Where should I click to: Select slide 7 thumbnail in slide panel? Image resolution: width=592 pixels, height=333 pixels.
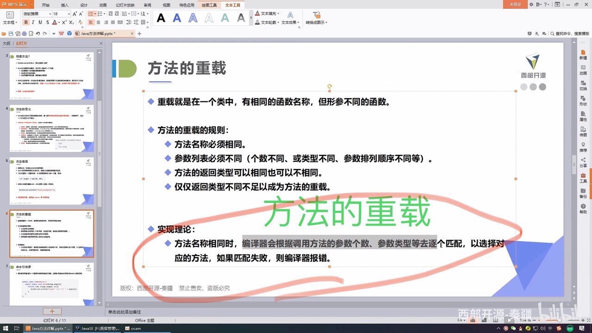[51, 283]
